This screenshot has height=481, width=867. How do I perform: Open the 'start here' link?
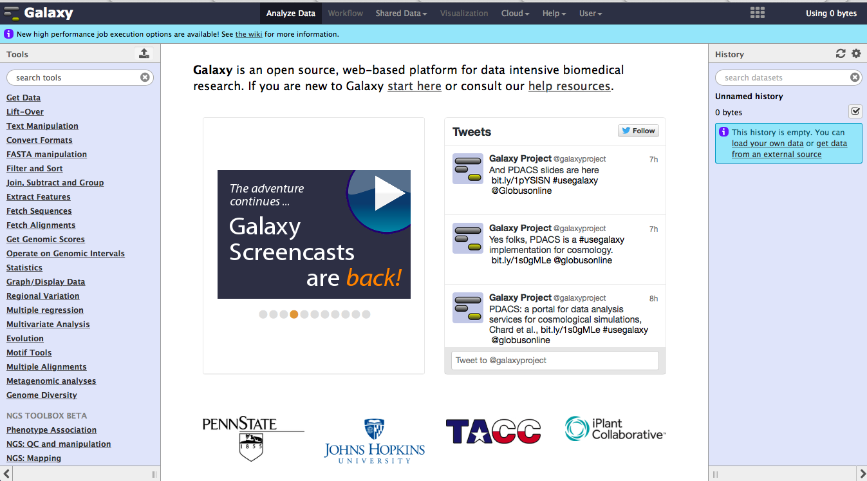[414, 86]
